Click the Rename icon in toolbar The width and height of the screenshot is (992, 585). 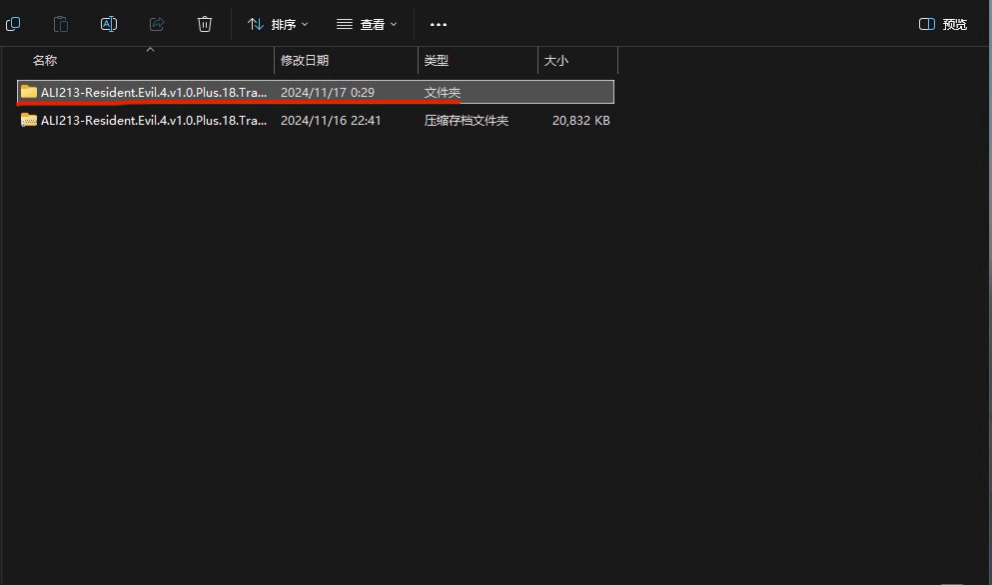tap(109, 24)
